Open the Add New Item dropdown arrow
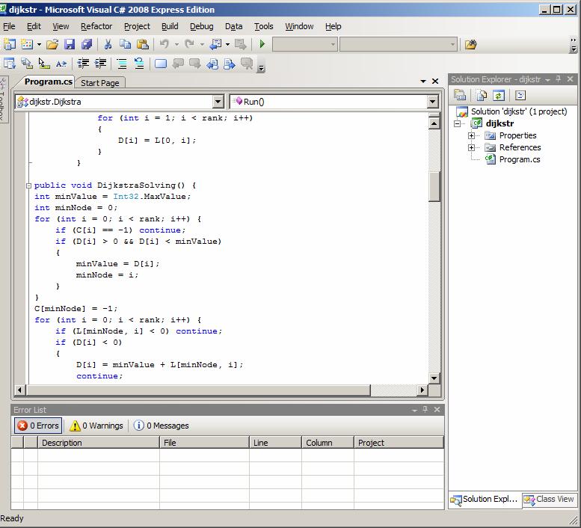 tap(39, 44)
